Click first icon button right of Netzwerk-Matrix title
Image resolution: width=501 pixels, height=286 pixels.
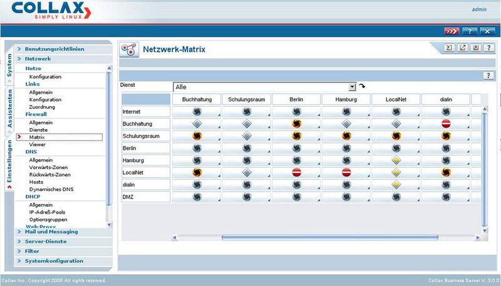click(x=449, y=48)
